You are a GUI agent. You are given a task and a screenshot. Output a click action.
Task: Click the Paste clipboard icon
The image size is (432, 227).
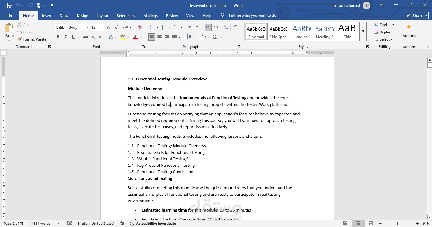click(9, 28)
